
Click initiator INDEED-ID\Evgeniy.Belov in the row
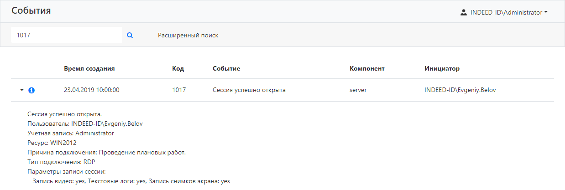coord(460,90)
